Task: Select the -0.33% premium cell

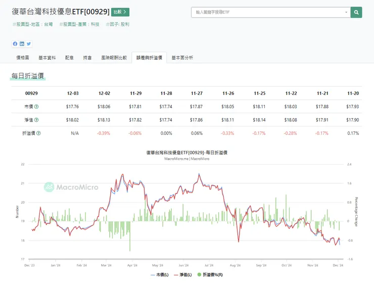Action: click(227, 133)
